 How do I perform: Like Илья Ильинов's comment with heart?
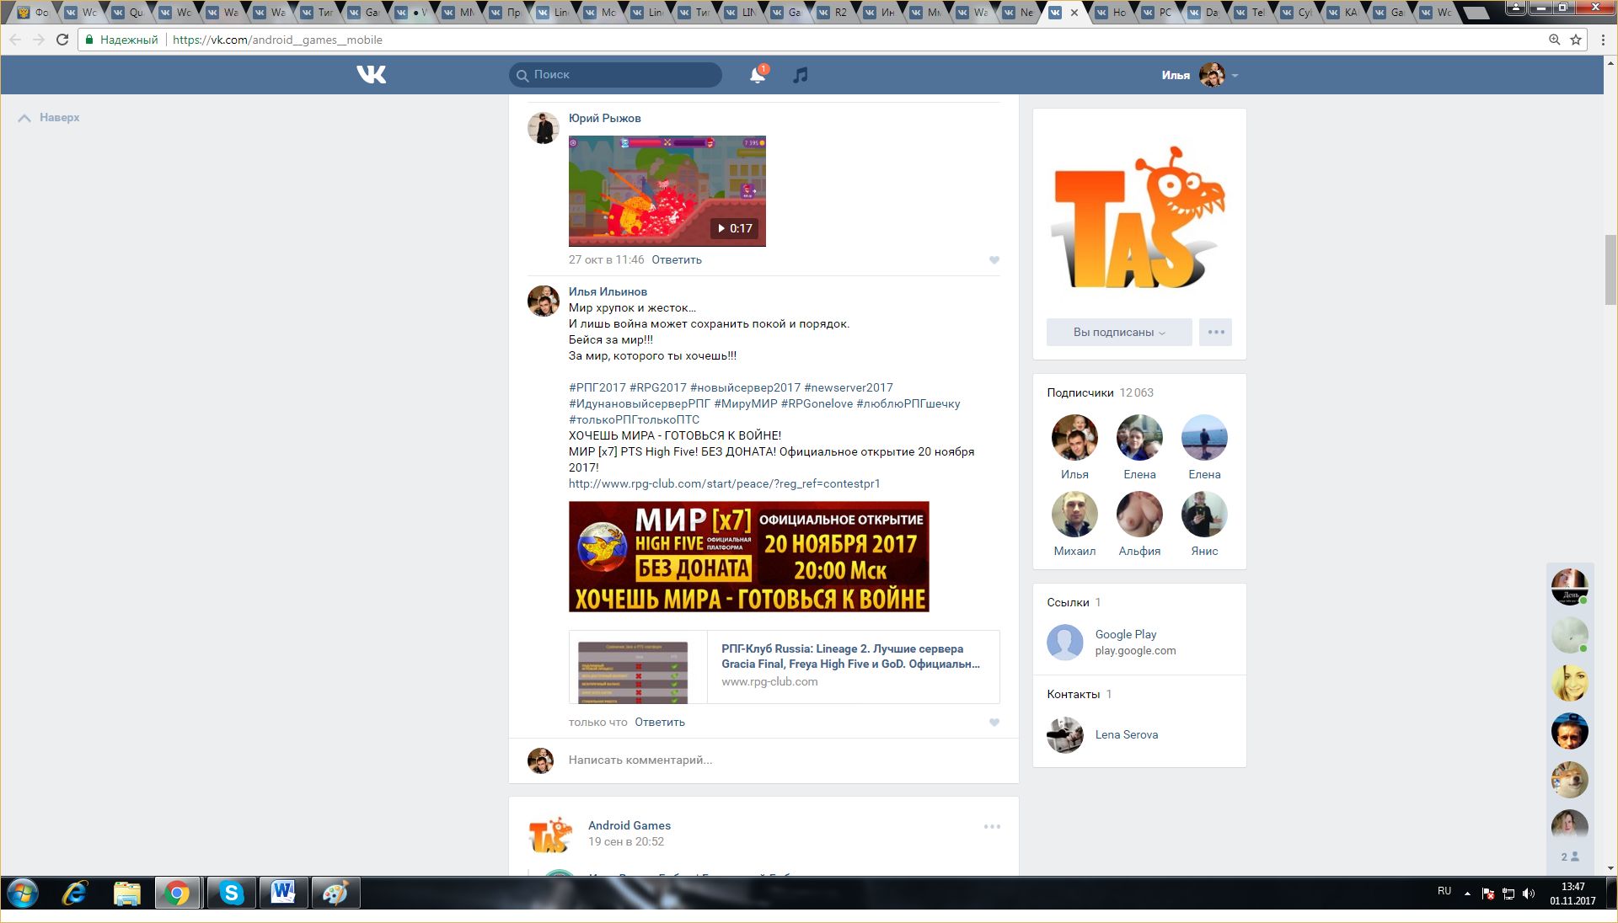[994, 723]
